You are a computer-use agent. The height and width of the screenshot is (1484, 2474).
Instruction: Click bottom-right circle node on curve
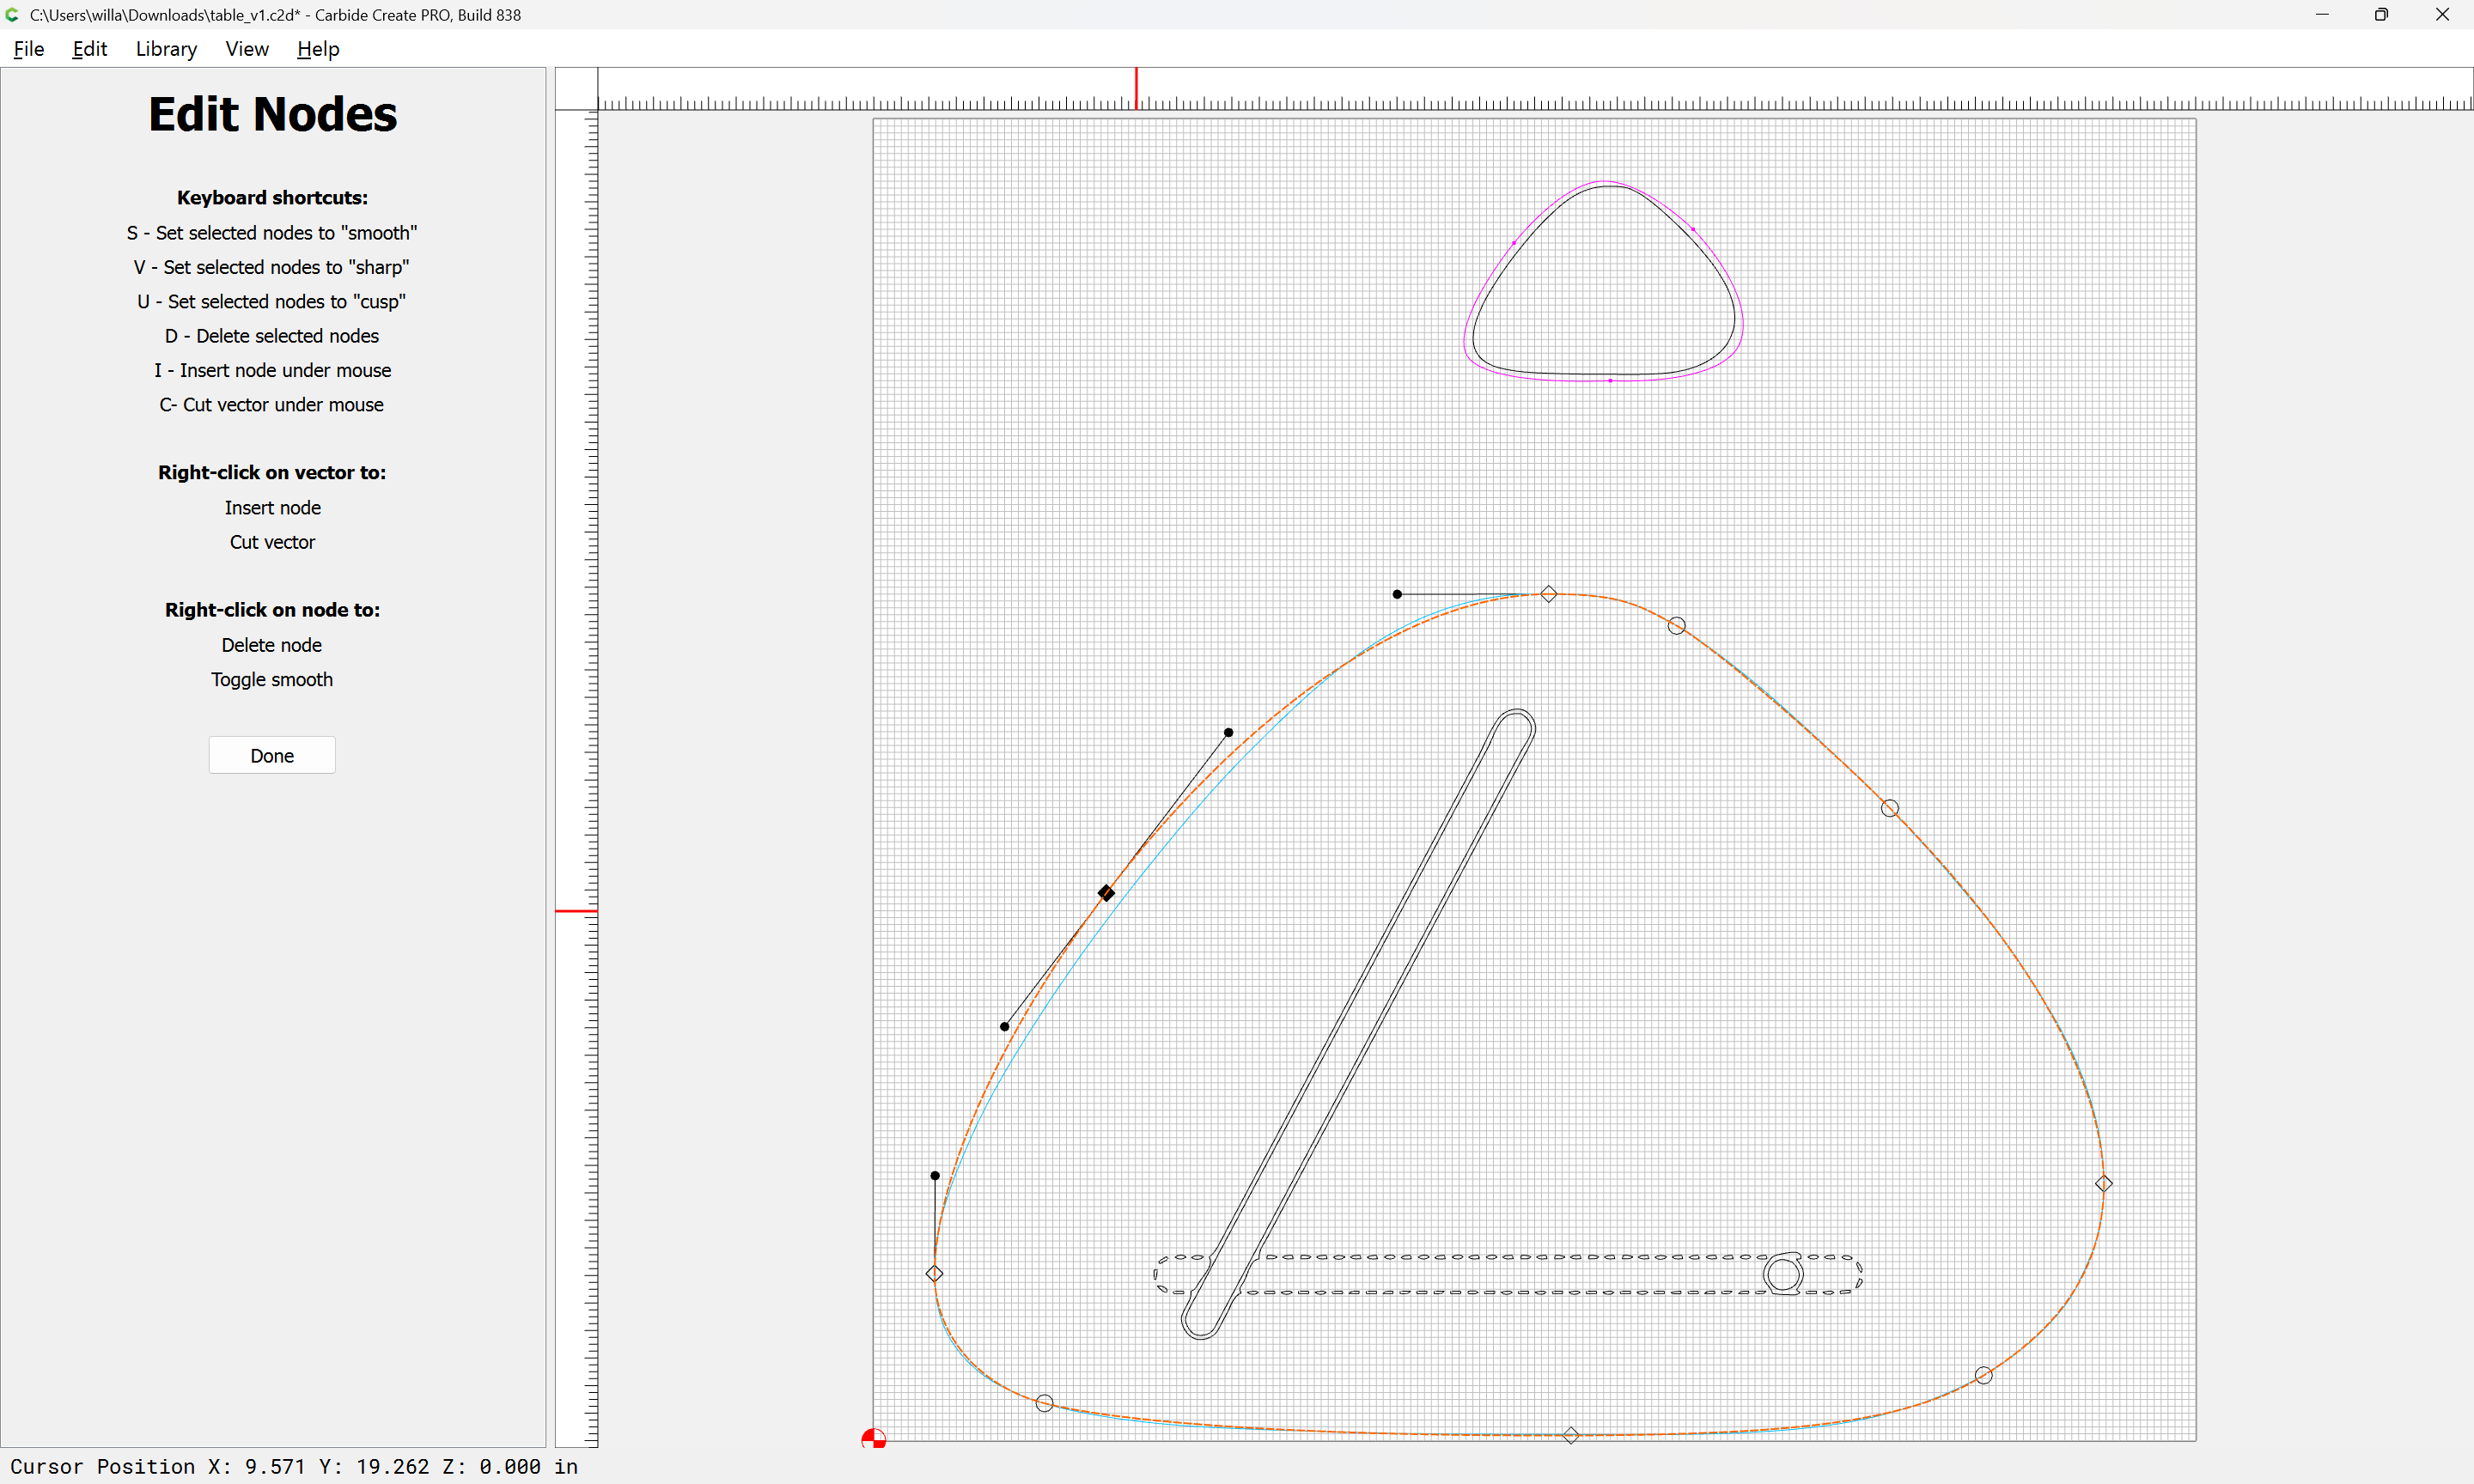coord(1984,1376)
